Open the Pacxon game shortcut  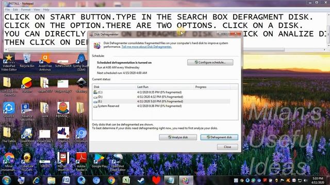click(x=27, y=85)
